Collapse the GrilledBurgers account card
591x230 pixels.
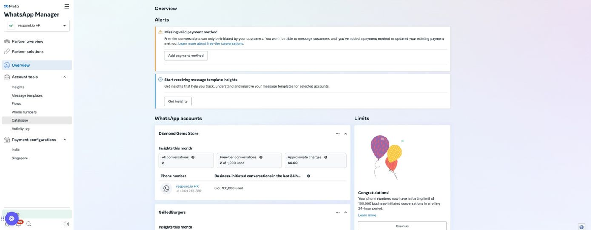[345, 212]
